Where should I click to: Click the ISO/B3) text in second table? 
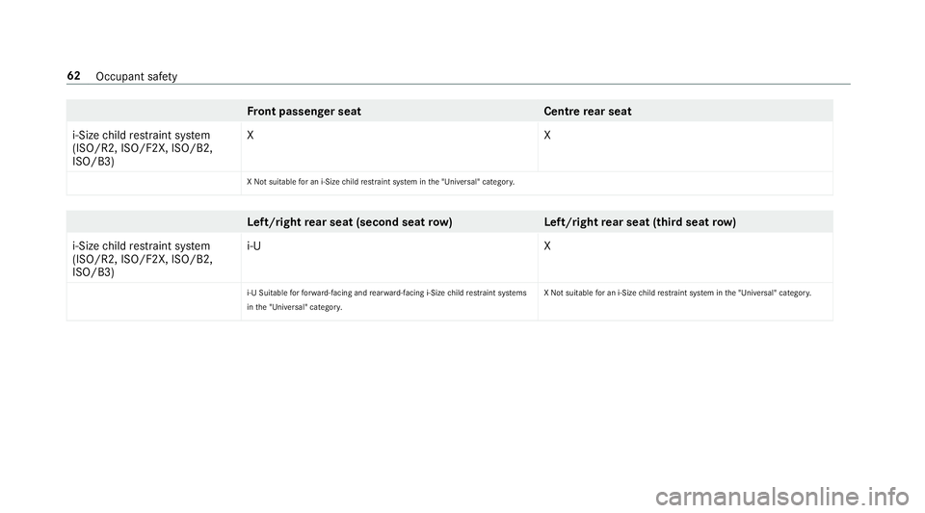[x=93, y=272]
